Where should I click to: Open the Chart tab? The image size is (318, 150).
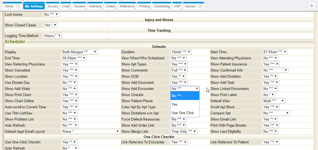(66, 6)
